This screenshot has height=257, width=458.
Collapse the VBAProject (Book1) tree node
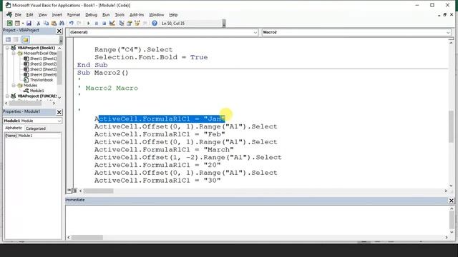8,48
